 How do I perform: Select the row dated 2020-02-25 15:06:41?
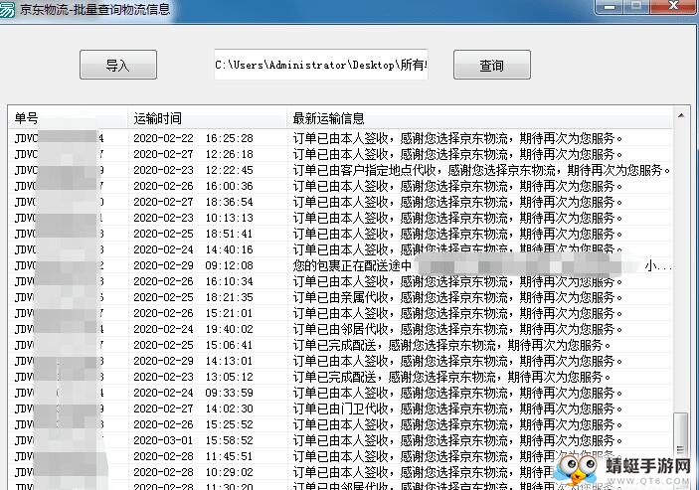[341, 345]
